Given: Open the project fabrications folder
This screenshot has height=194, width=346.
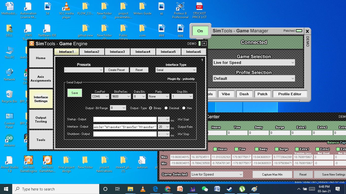Looking at the screenshot, I should [104, 164].
